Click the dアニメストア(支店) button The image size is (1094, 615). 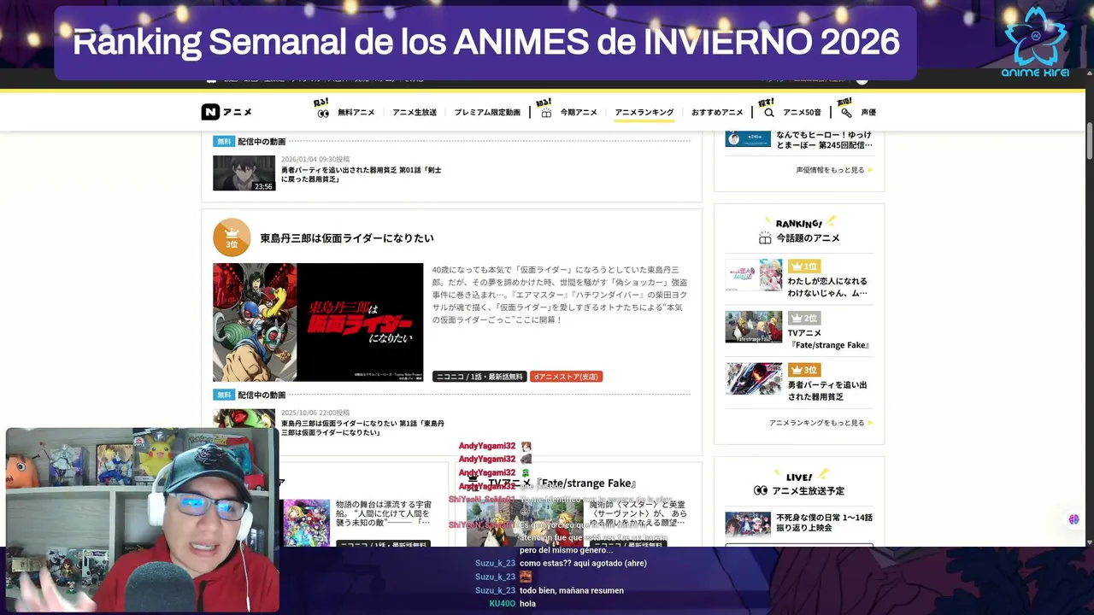tap(566, 377)
